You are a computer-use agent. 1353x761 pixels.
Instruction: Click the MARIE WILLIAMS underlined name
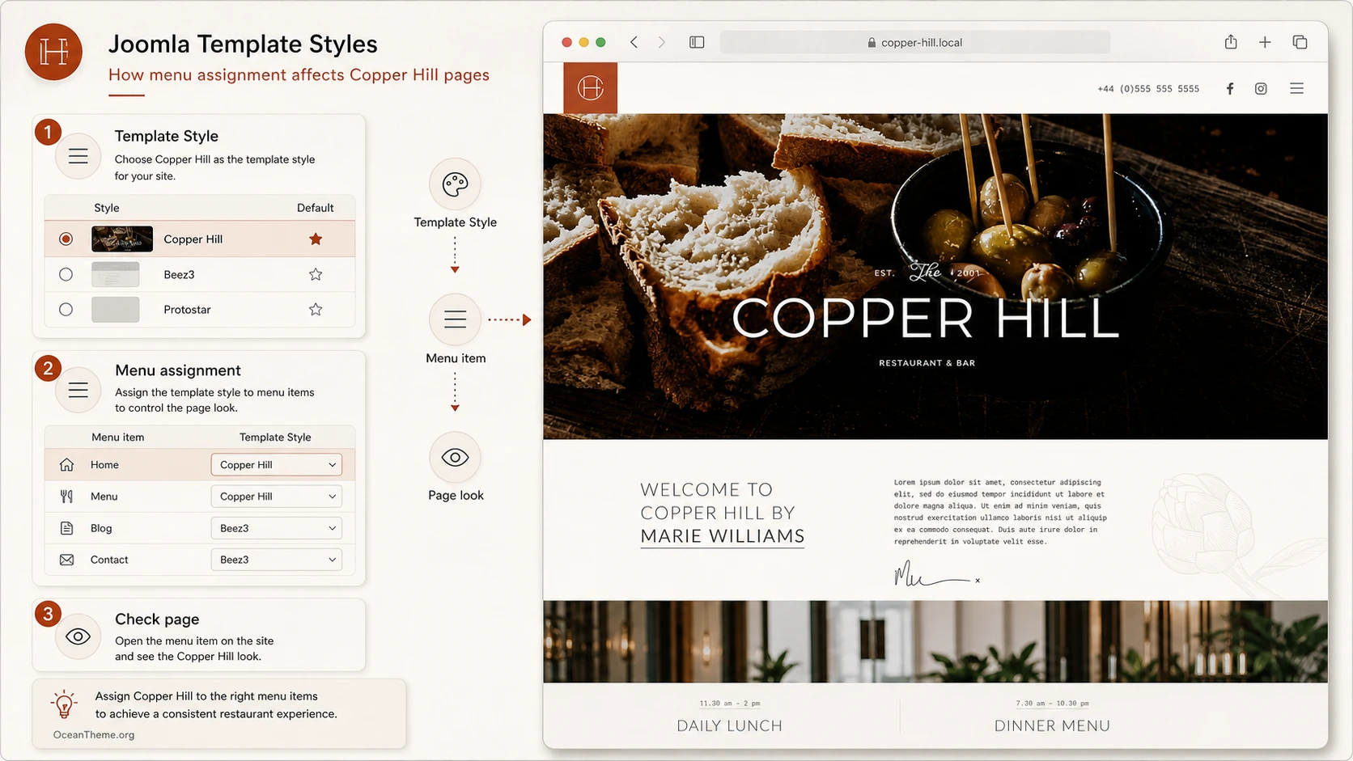point(723,537)
